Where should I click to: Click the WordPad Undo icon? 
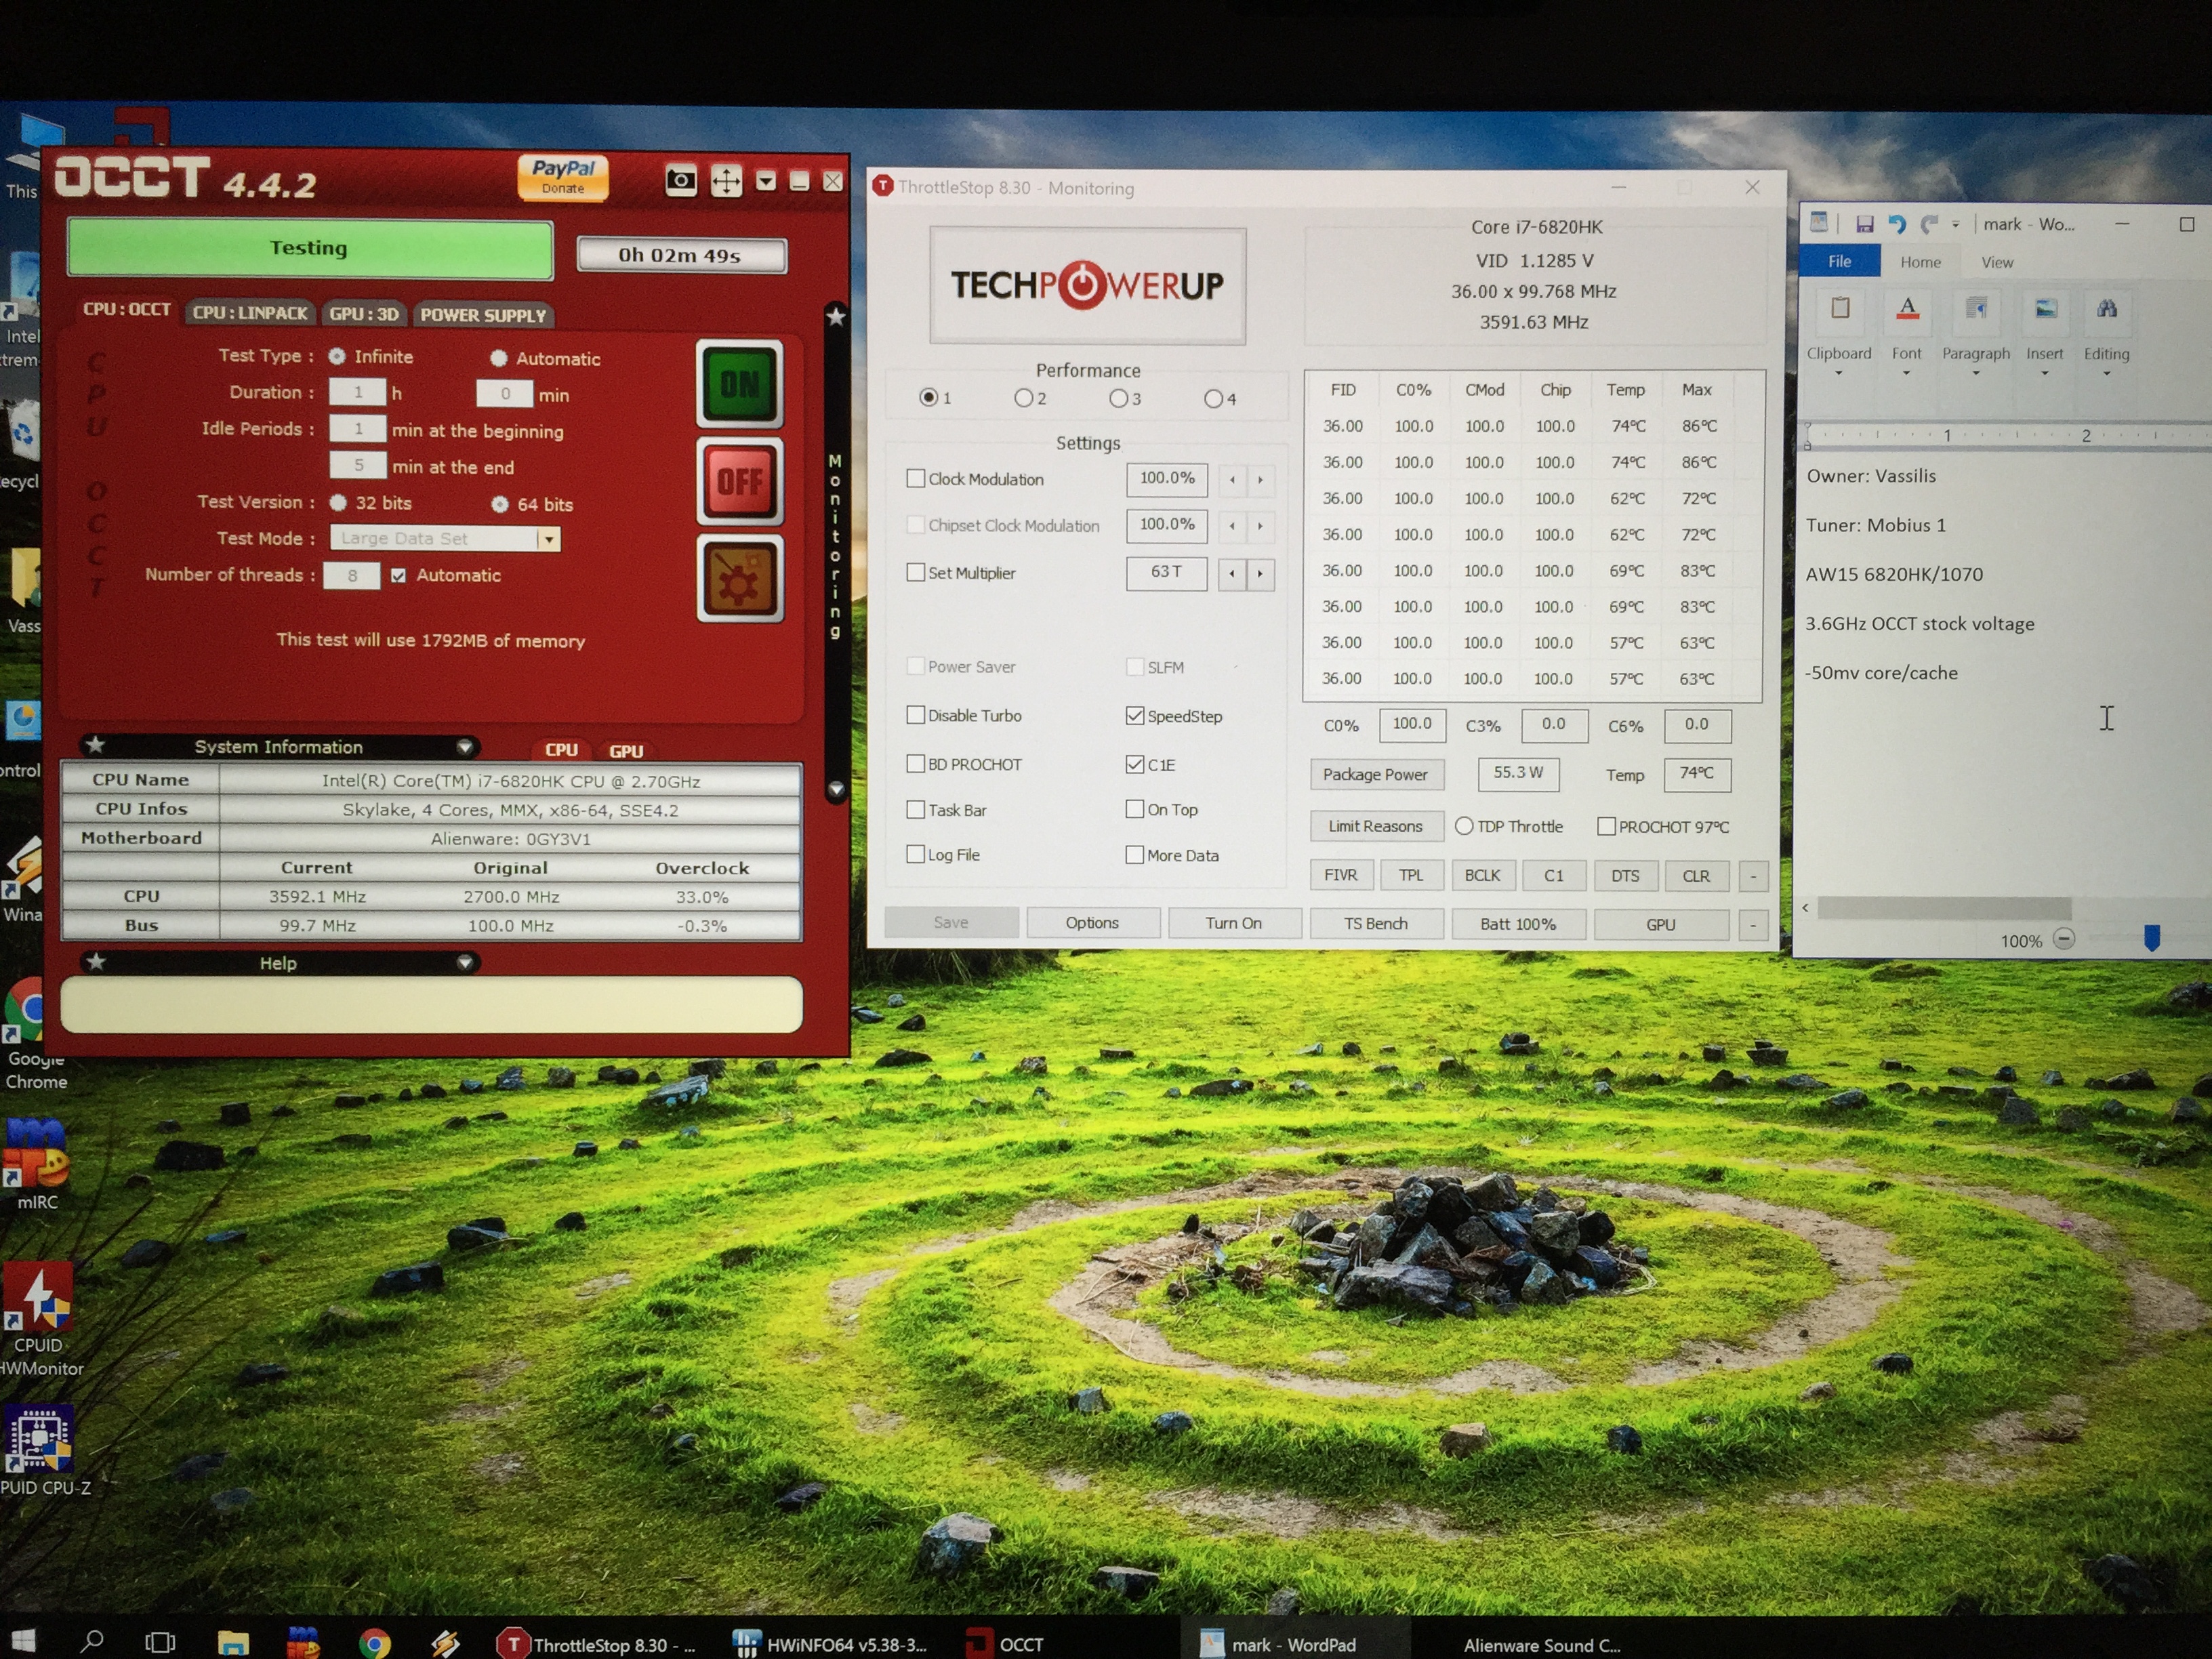point(1896,224)
